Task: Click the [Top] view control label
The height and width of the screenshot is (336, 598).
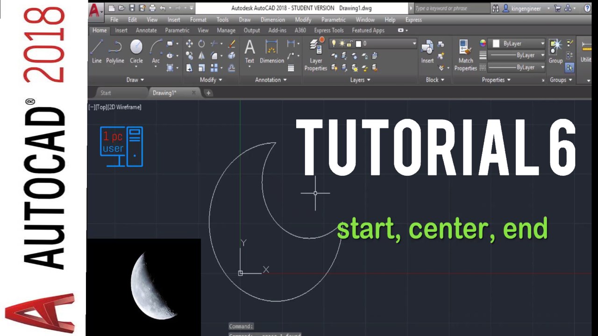Action: 101,107
